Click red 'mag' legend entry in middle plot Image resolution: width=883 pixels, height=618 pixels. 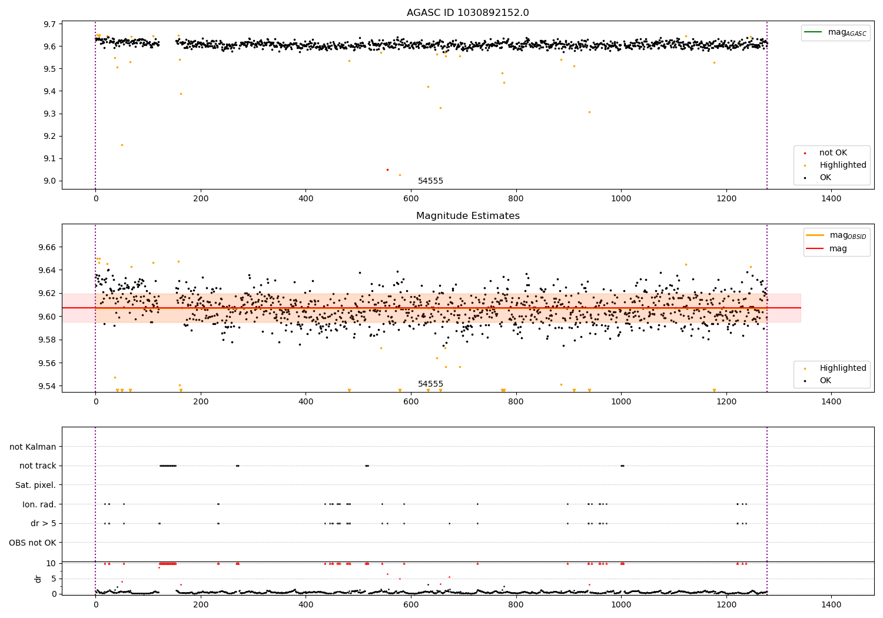click(x=827, y=249)
